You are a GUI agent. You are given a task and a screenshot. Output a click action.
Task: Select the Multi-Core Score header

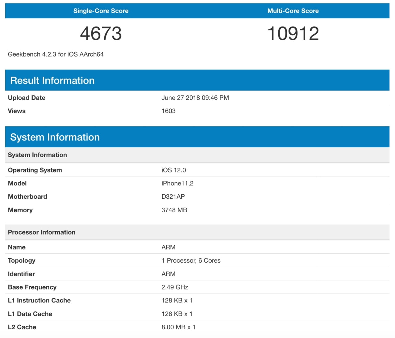(293, 11)
